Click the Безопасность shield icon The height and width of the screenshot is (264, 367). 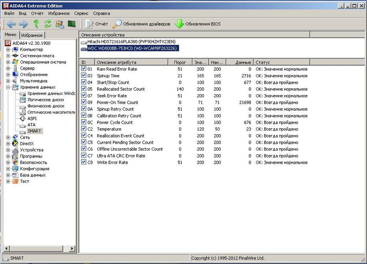pyautogui.click(x=15, y=162)
